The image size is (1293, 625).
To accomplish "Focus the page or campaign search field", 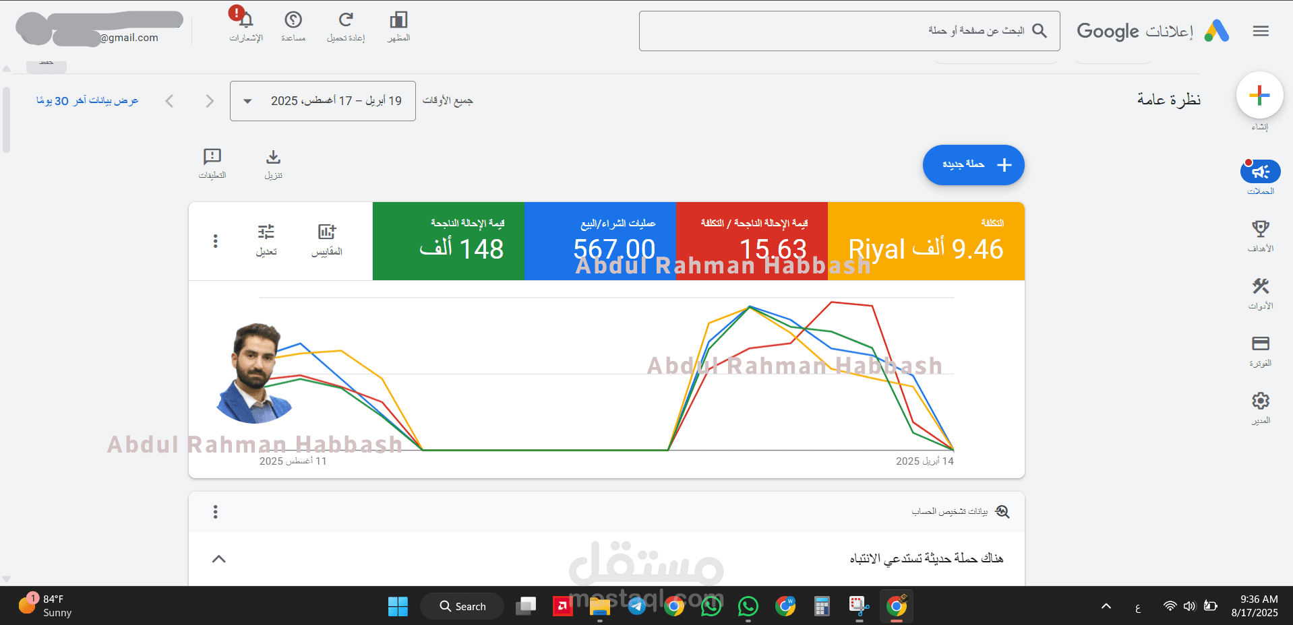I will click(x=849, y=31).
